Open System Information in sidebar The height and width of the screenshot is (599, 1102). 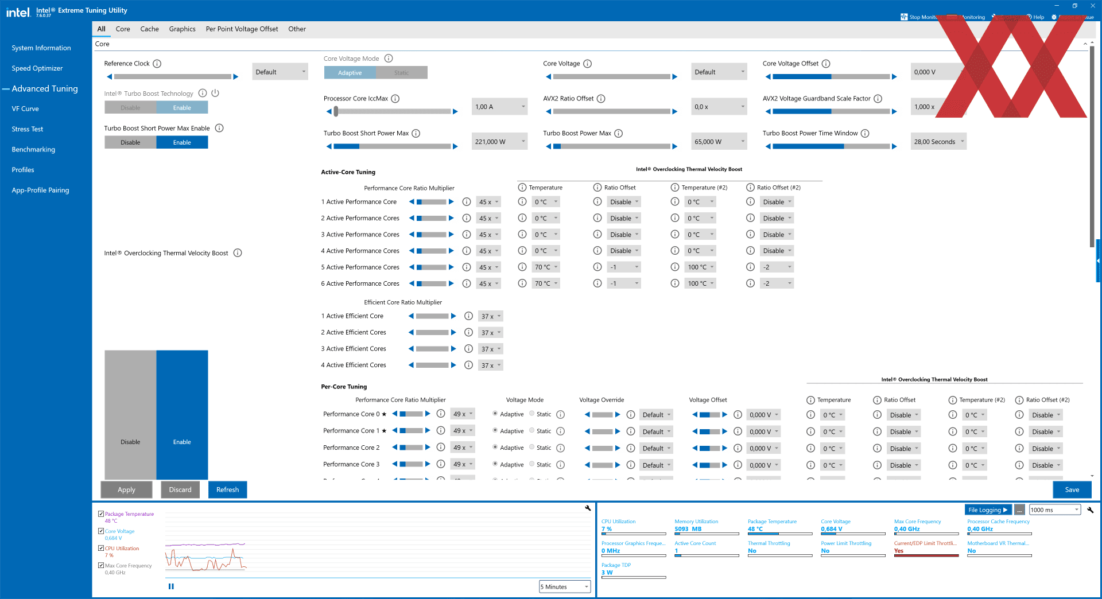[x=41, y=48]
